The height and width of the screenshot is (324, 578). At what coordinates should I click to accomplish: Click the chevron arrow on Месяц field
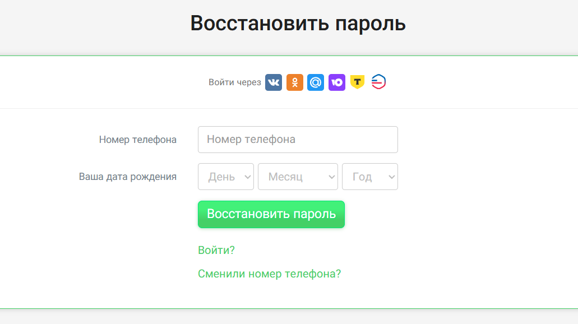tap(331, 177)
